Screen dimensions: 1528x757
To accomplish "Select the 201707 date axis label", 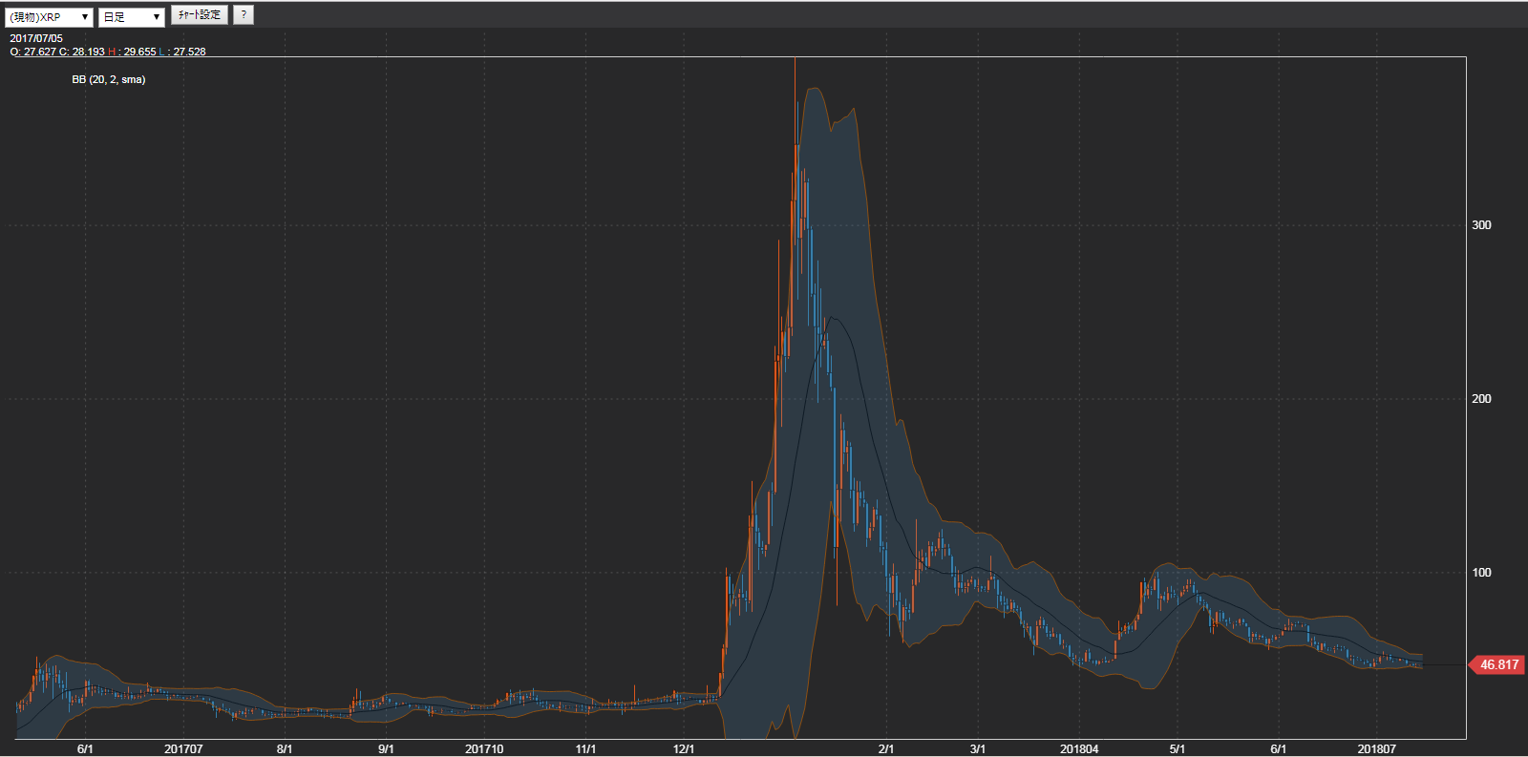I will click(x=183, y=748).
